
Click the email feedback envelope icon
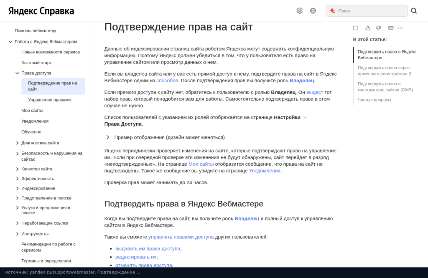point(391,28)
